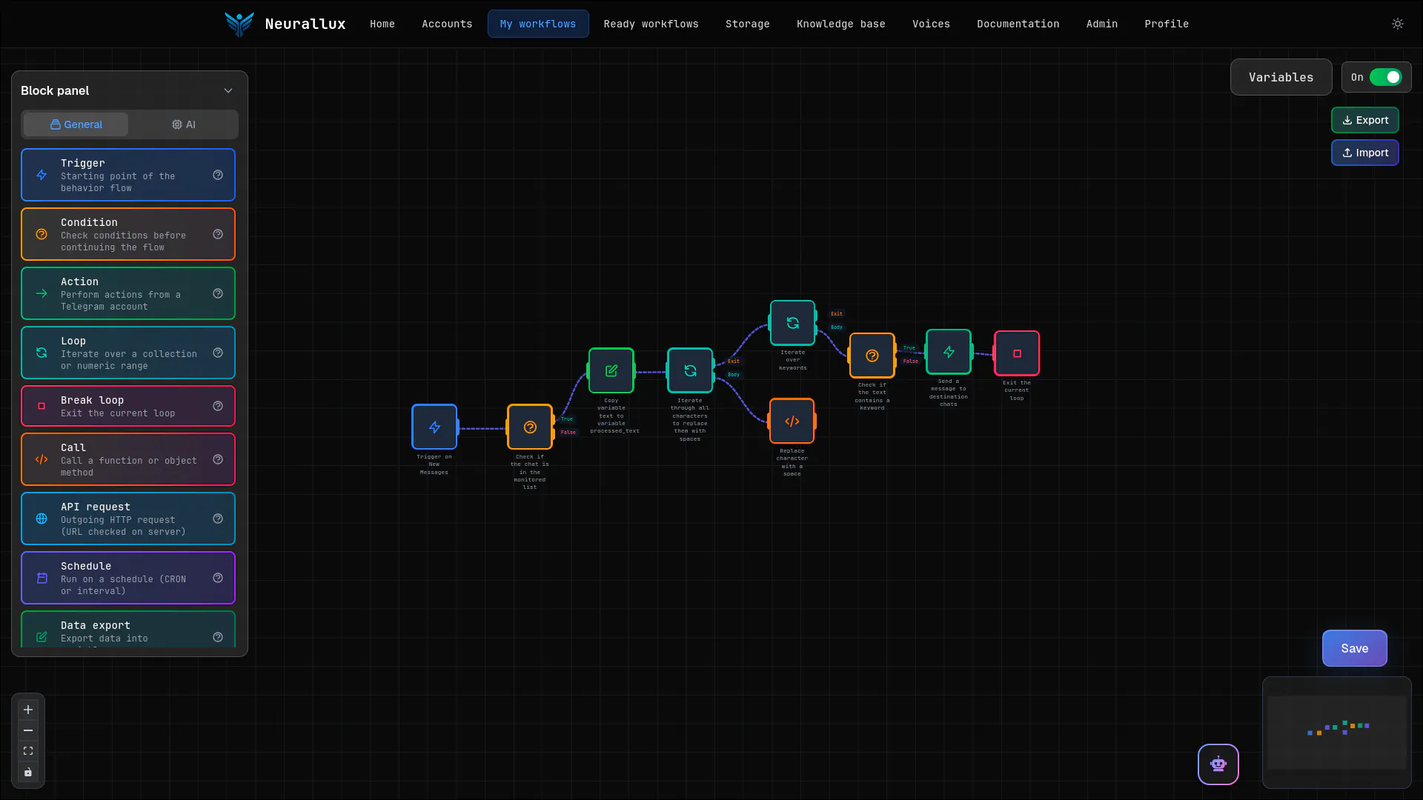Image resolution: width=1423 pixels, height=800 pixels.
Task: Open help for the Schedule block
Action: (x=218, y=578)
